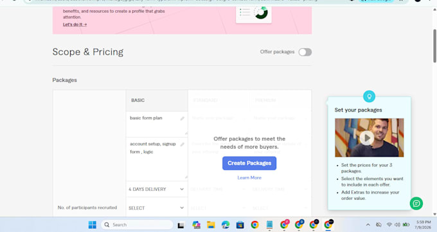Show hidden system tray icons
Viewport: 437px width, 232px height.
pos(368,224)
